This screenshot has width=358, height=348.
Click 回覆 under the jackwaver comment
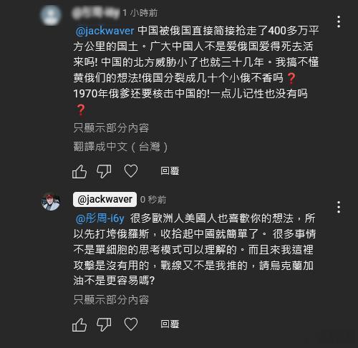[x=170, y=324]
